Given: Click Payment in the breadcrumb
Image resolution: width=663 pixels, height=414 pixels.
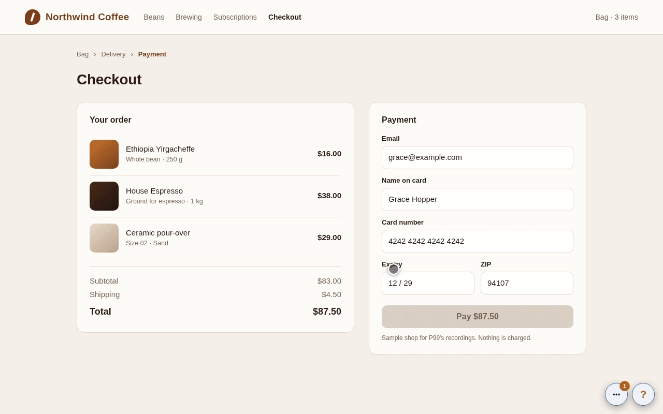Looking at the screenshot, I should (x=152, y=54).
